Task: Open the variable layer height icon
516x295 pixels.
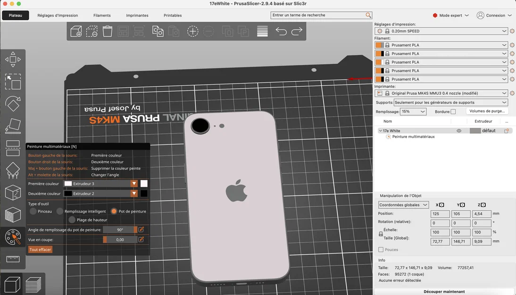Action: 262,31
